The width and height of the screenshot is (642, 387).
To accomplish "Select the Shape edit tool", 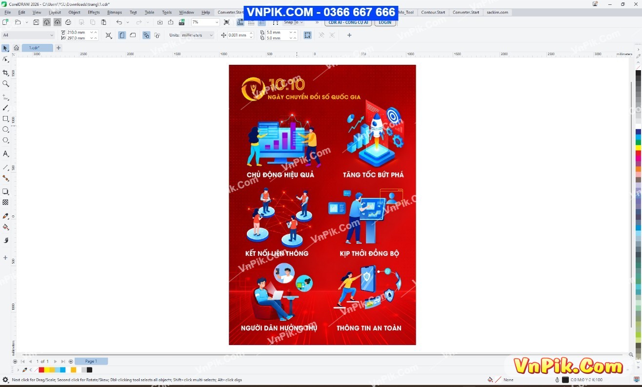I will pos(5,59).
